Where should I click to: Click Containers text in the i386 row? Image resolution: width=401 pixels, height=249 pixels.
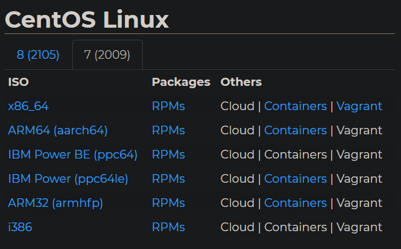click(295, 227)
